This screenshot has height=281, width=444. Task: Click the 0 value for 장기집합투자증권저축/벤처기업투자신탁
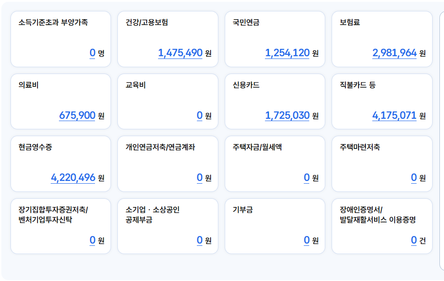click(92, 240)
